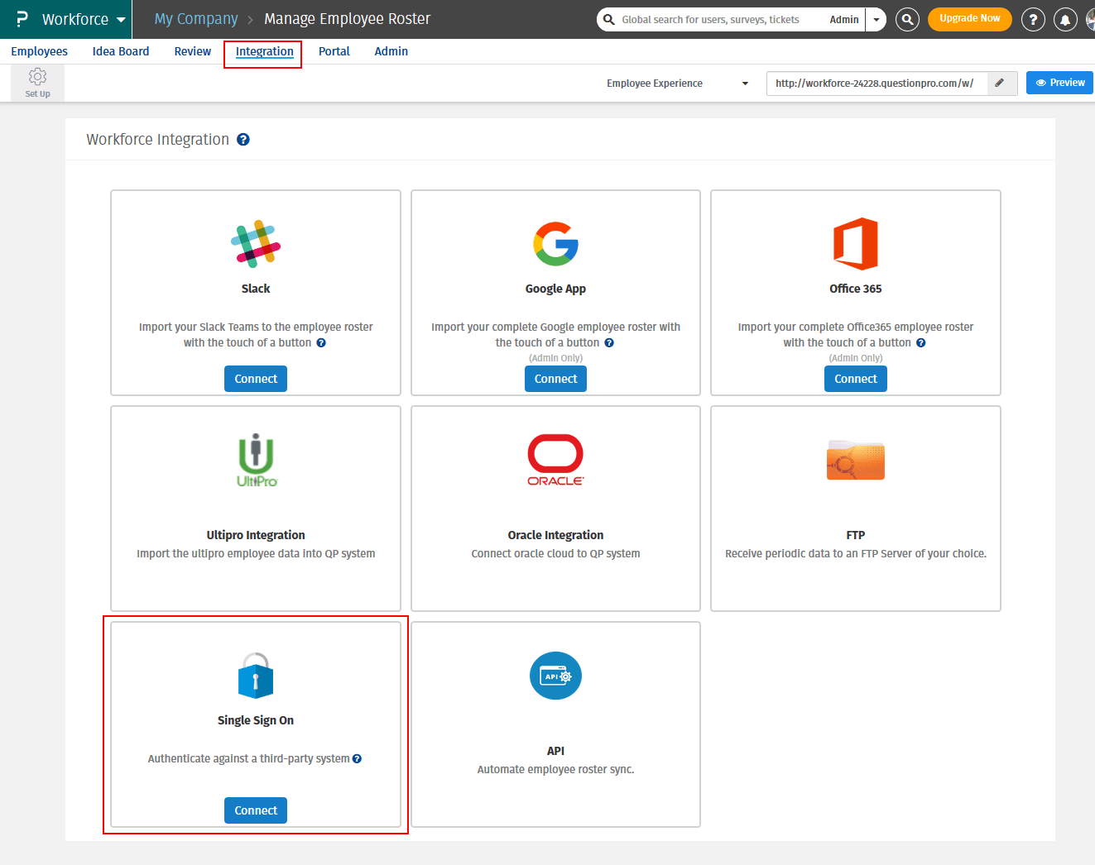Viewport: 1095px width, 865px height.
Task: Click the Google App logo icon
Action: [x=555, y=244]
